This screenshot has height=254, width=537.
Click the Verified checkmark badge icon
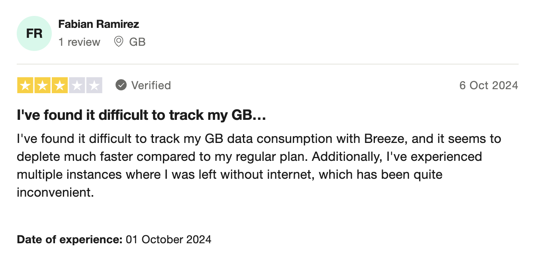tap(121, 85)
